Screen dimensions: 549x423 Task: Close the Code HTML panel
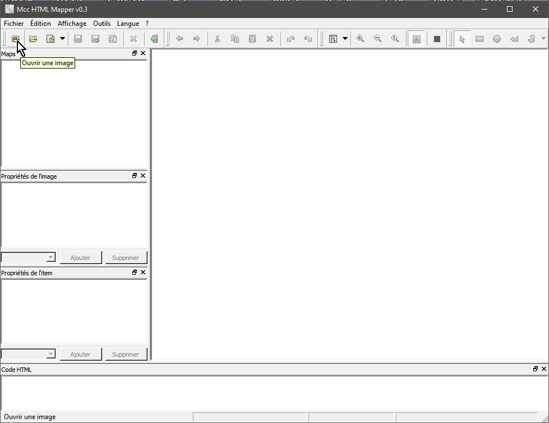[x=544, y=369]
